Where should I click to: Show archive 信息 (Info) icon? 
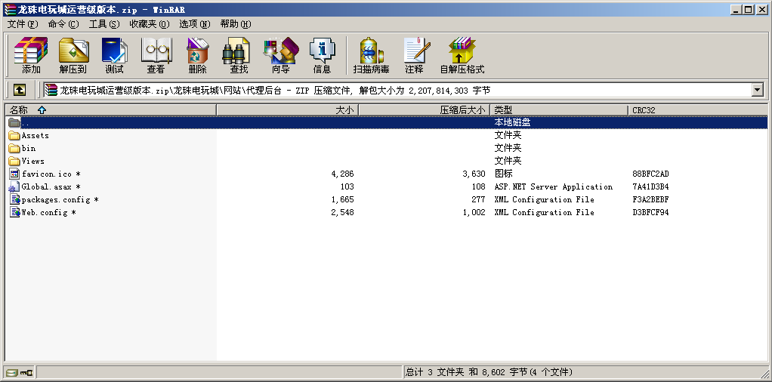[322, 55]
